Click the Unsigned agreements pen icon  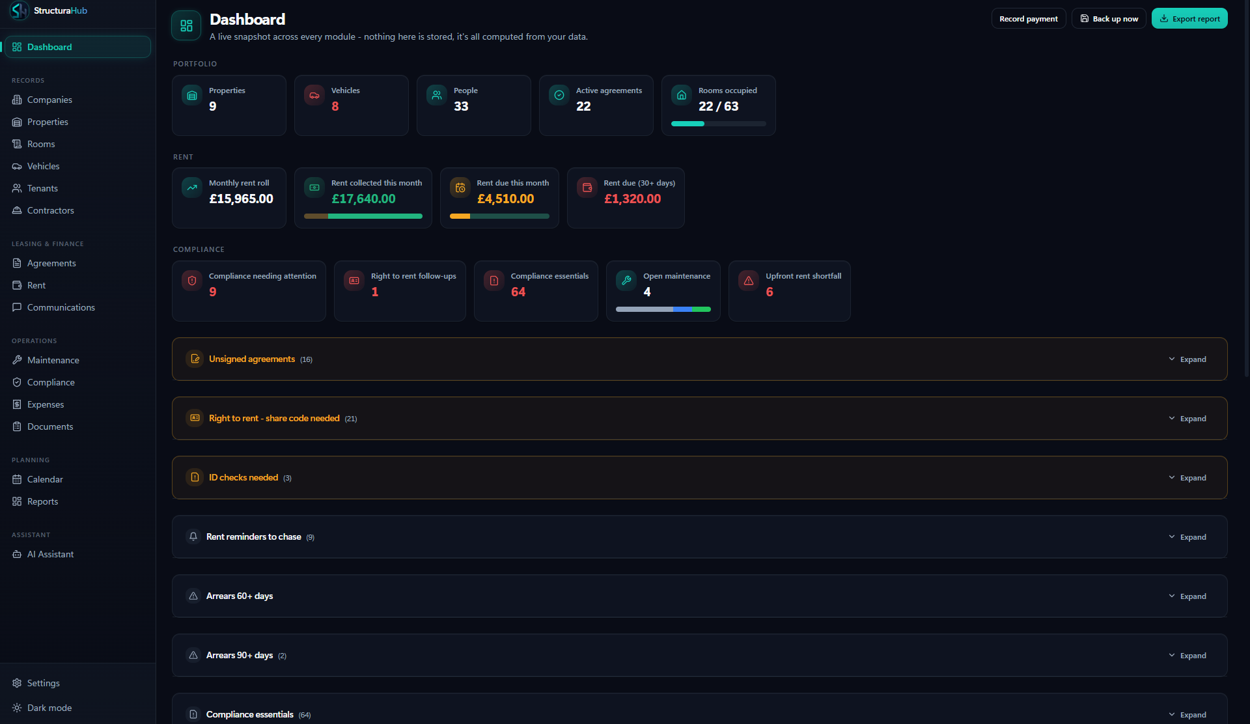[x=195, y=359]
